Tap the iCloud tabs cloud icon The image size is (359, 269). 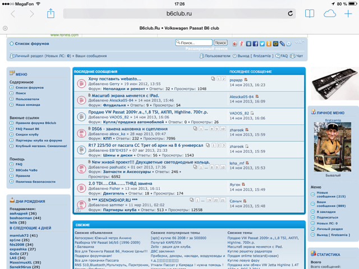(330, 13)
